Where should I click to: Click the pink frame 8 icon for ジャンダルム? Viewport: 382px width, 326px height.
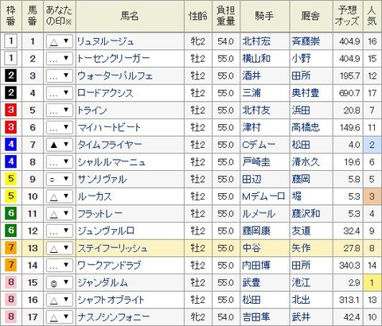coord(11,282)
